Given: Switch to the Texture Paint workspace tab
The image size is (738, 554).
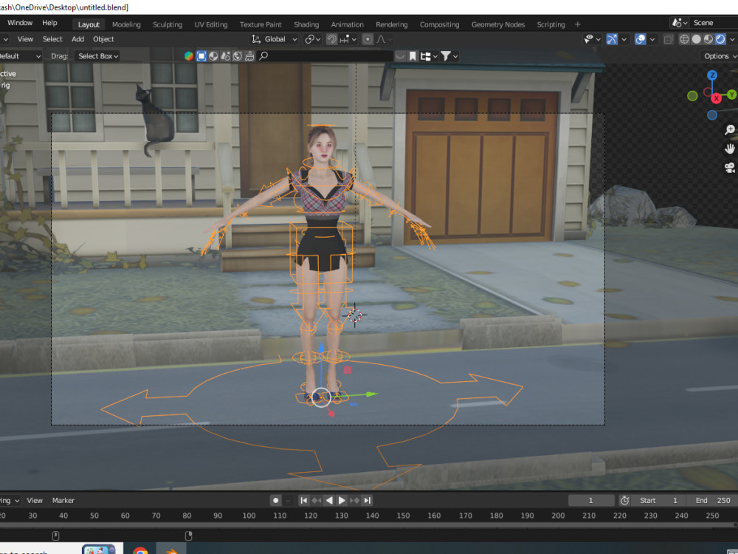Looking at the screenshot, I should tap(261, 24).
